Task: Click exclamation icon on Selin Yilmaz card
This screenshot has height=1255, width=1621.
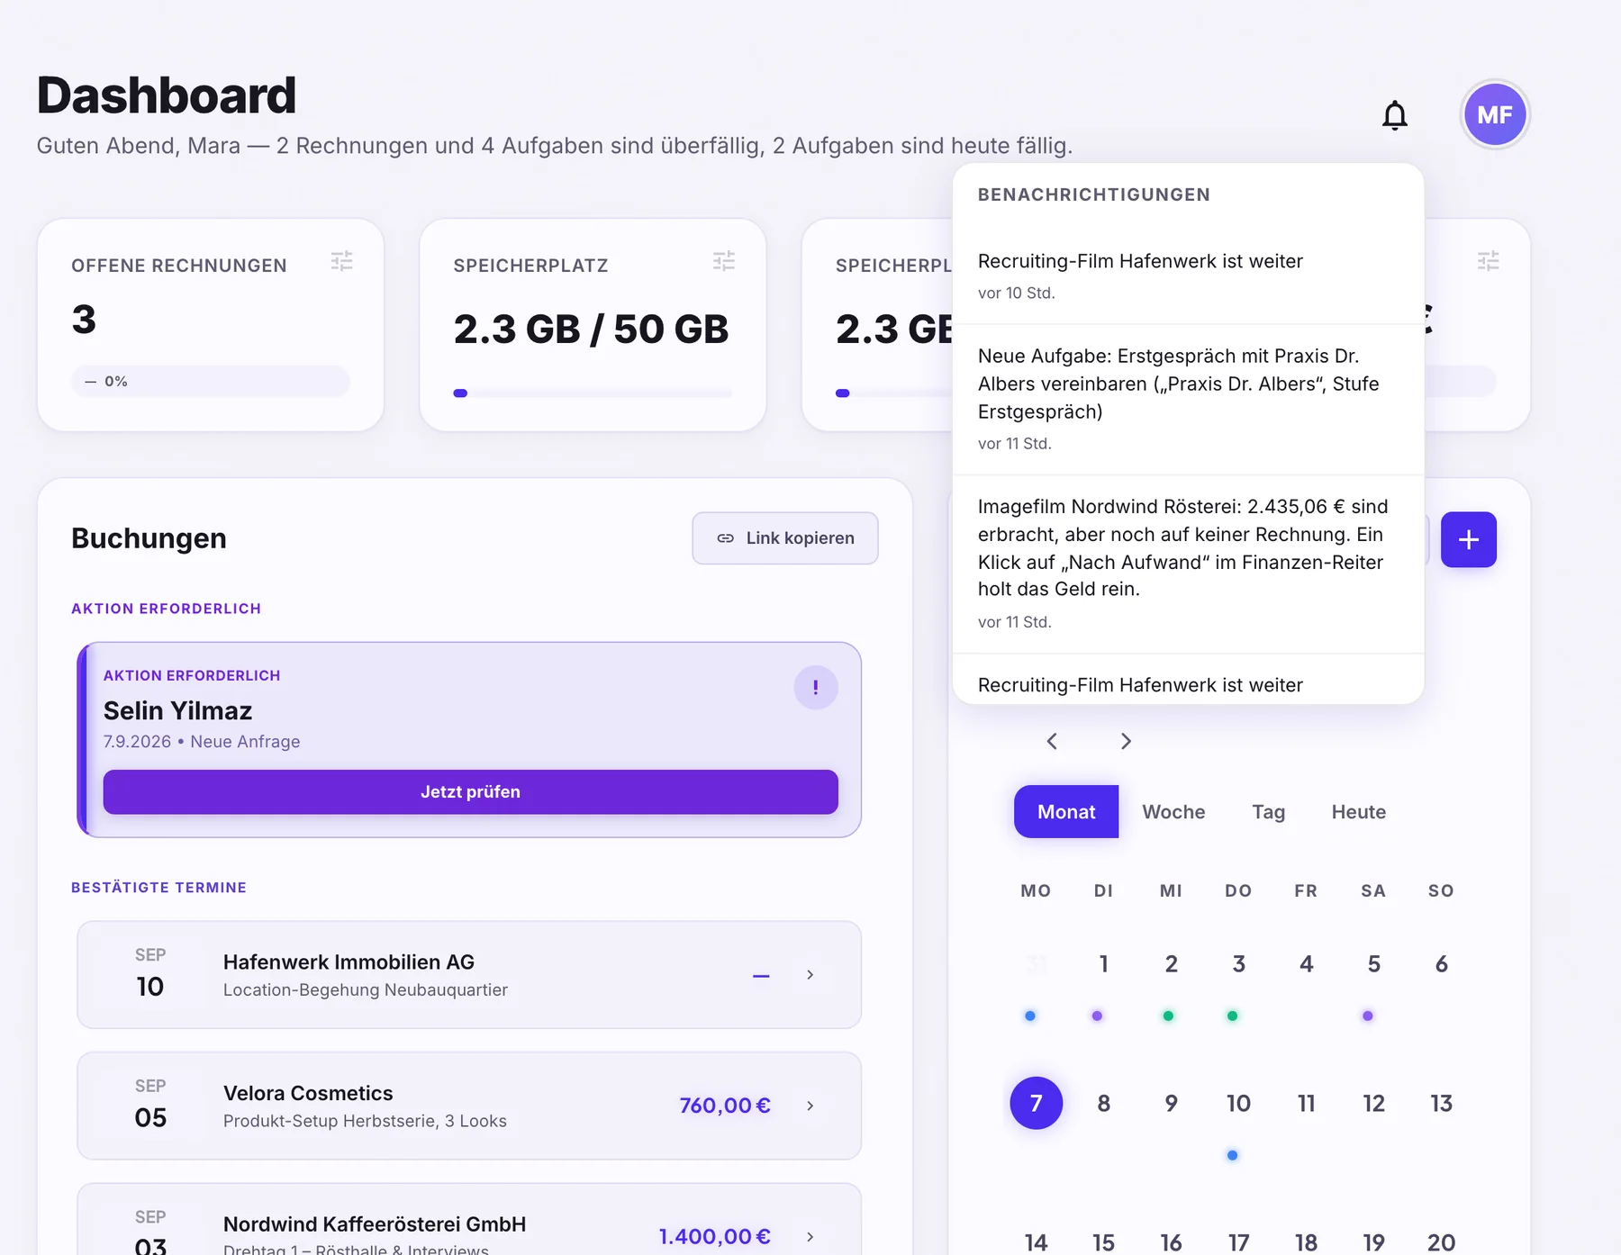Action: (x=816, y=688)
